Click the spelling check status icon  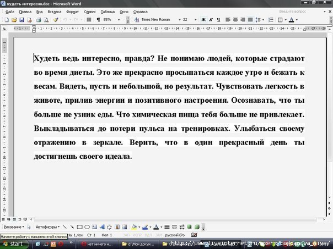click(x=194, y=235)
